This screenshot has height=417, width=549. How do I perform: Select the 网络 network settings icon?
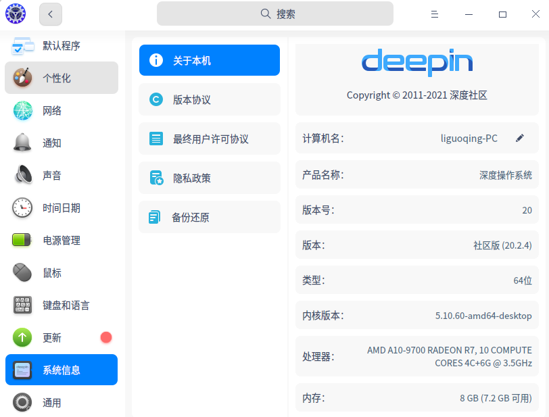[62, 110]
